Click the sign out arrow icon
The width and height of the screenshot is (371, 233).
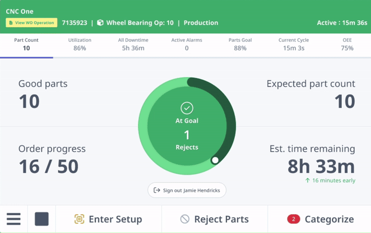pyautogui.click(x=157, y=190)
